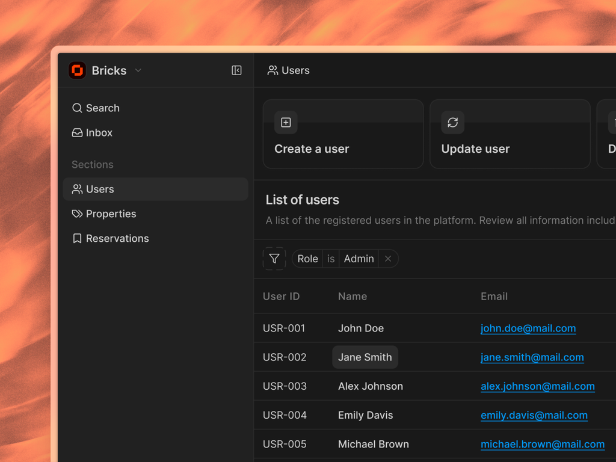Change the Role filter field
The width and height of the screenshot is (616, 462).
307,259
